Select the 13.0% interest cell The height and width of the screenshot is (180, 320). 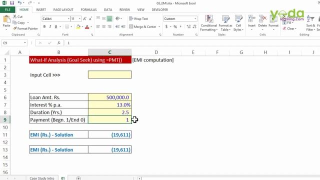tap(110, 105)
